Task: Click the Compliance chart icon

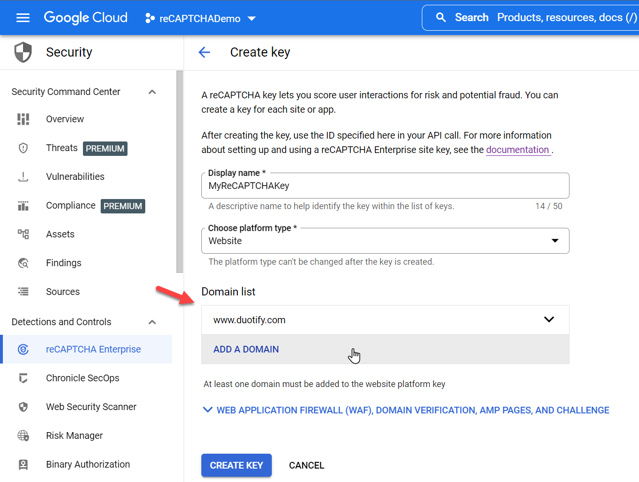Action: [23, 205]
